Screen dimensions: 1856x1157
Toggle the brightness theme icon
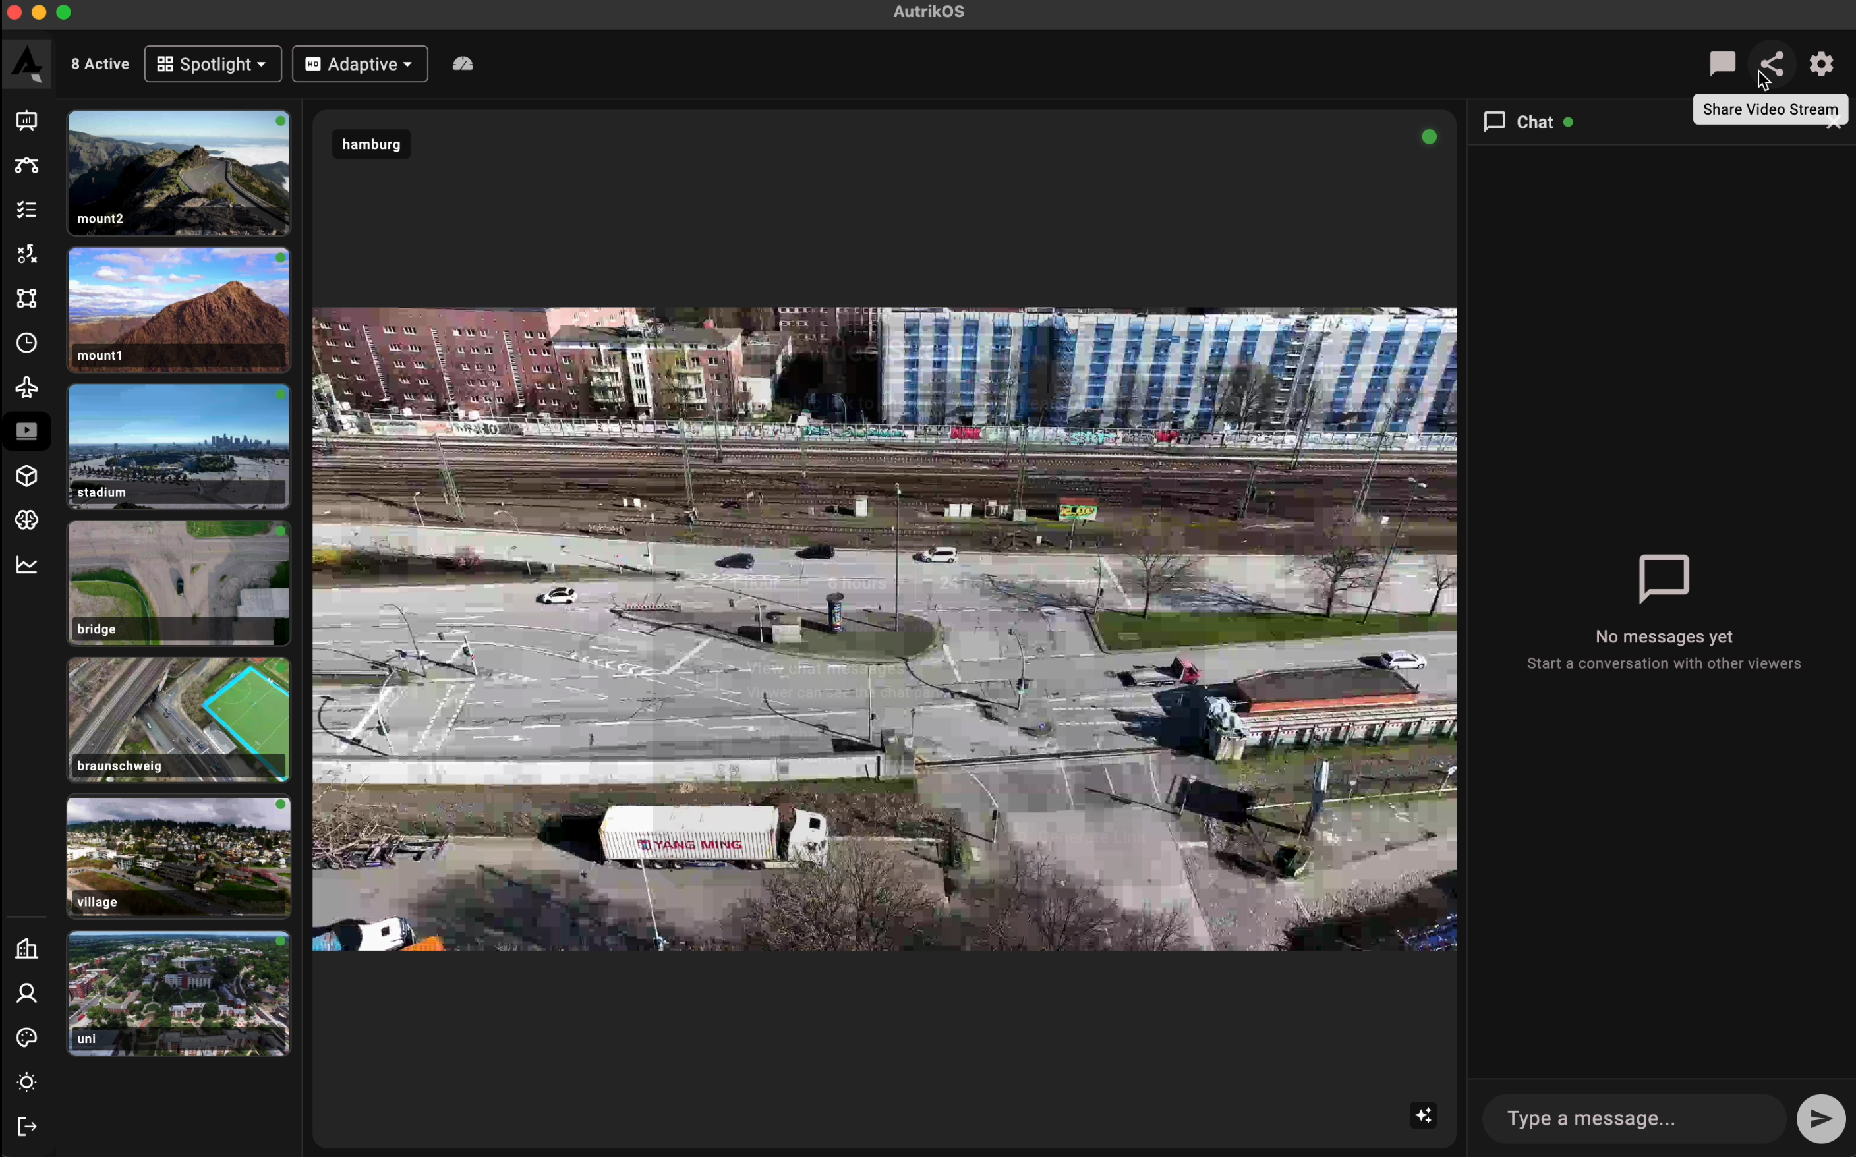pyautogui.click(x=27, y=1082)
